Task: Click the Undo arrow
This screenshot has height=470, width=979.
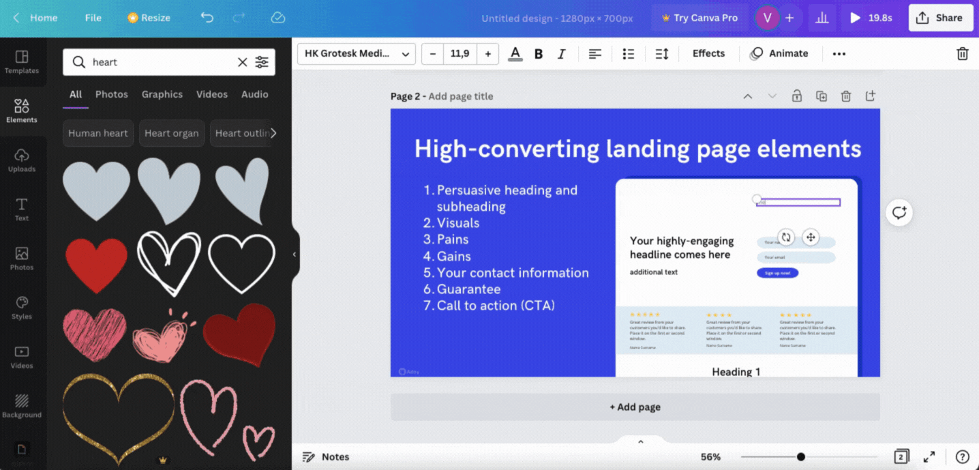Action: (x=207, y=18)
